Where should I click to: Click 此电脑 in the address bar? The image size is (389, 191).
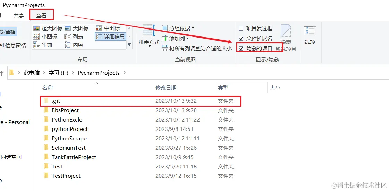tap(32, 73)
